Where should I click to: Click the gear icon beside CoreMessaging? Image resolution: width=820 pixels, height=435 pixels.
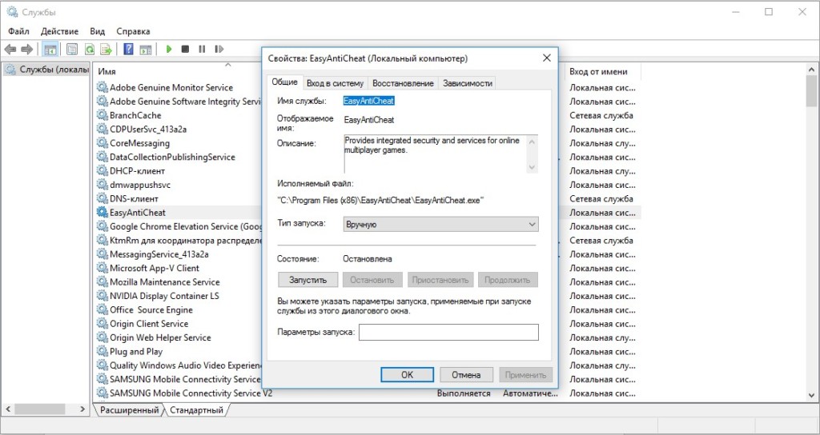point(102,142)
